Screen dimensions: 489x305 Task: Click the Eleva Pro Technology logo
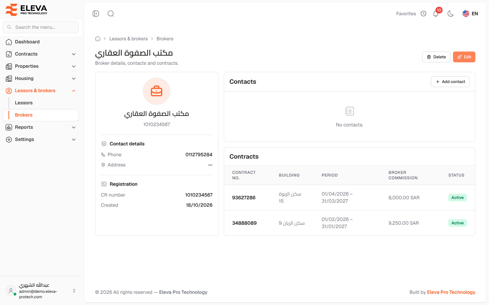tap(26, 9)
